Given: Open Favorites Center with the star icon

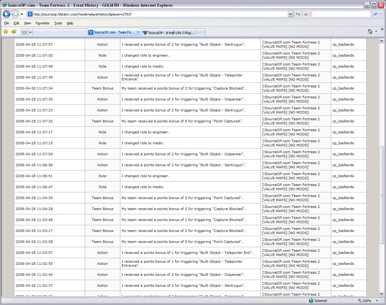Looking at the screenshot, I should point(6,32).
